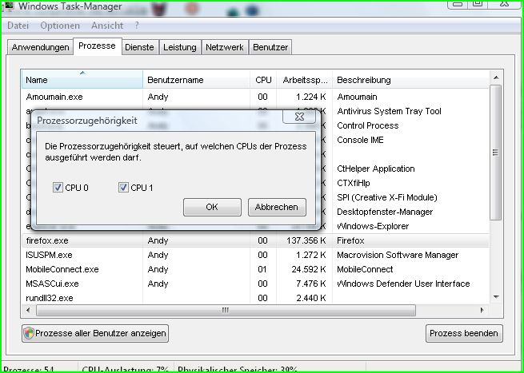The height and width of the screenshot is (373, 524).
Task: Click the Windows-Explorer description
Action: click(373, 226)
